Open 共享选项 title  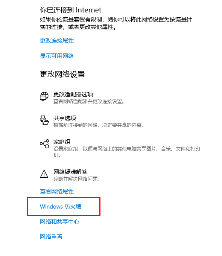click(x=65, y=118)
